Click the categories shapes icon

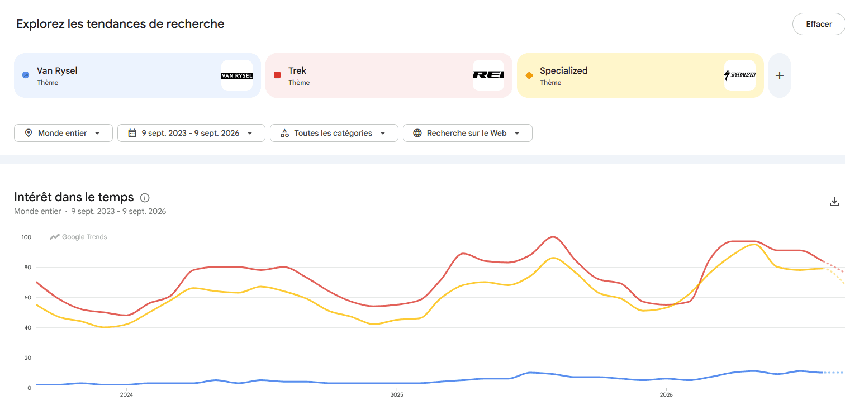click(284, 133)
